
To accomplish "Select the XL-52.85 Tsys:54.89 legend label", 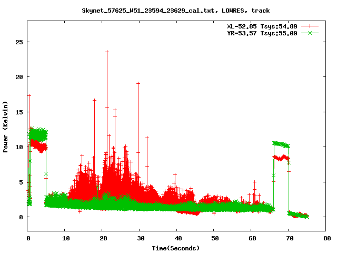I will click(262, 26).
